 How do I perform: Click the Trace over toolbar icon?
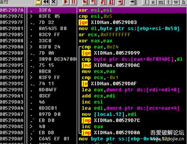(111, 2)
